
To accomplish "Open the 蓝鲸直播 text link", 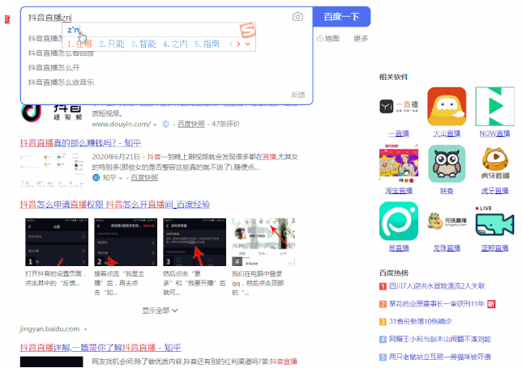I will [x=494, y=247].
